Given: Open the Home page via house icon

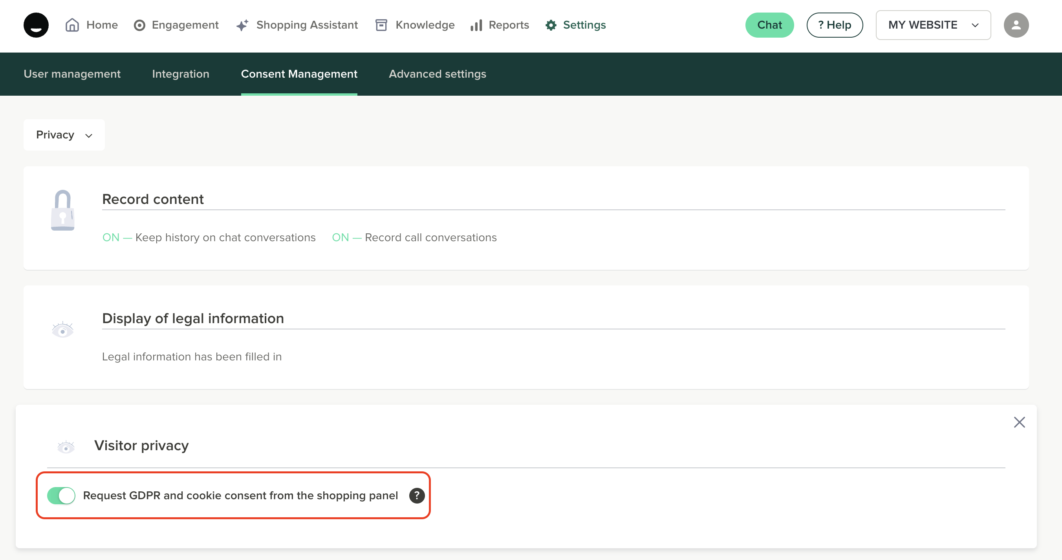Looking at the screenshot, I should click(x=72, y=25).
